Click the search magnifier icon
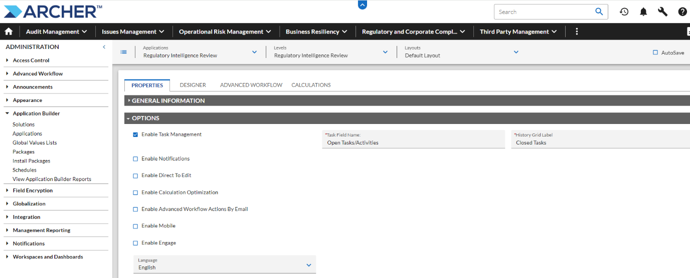690x278 pixels. (x=599, y=11)
